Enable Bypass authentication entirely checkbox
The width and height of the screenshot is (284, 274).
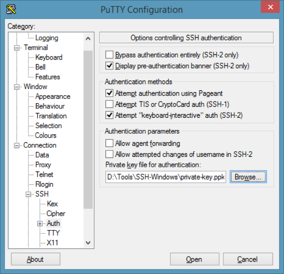coord(109,55)
